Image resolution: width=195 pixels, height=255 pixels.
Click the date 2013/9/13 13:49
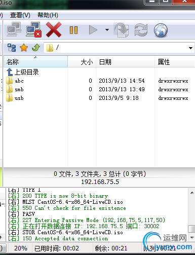click(122, 89)
